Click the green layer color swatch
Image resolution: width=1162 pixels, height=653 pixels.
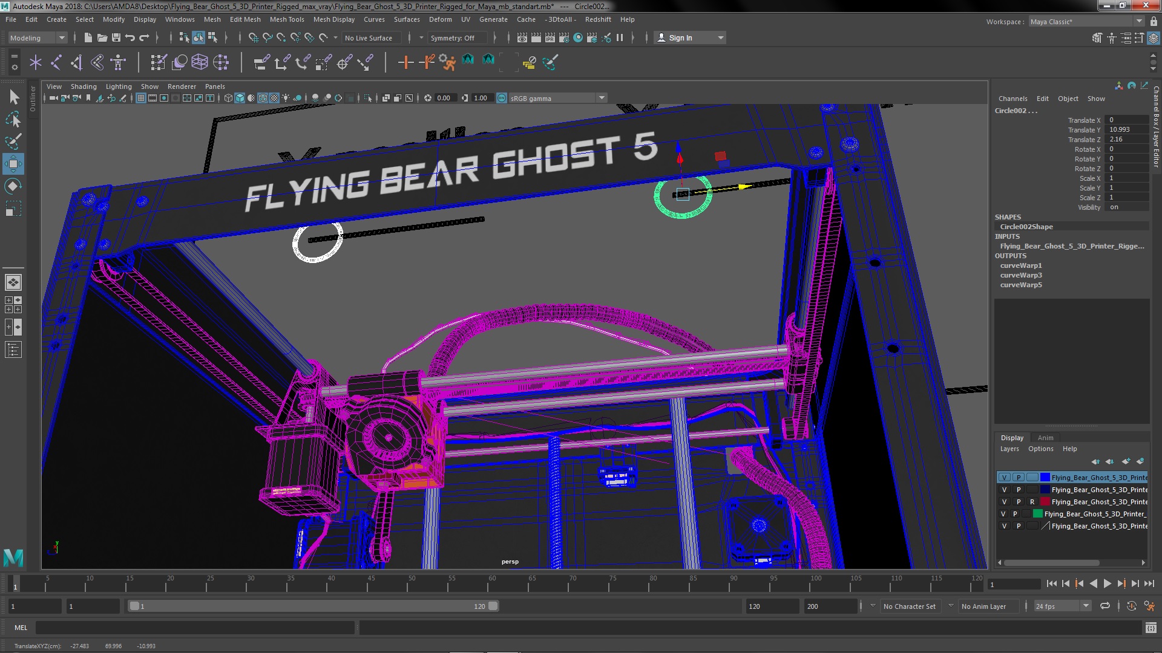point(1038,514)
